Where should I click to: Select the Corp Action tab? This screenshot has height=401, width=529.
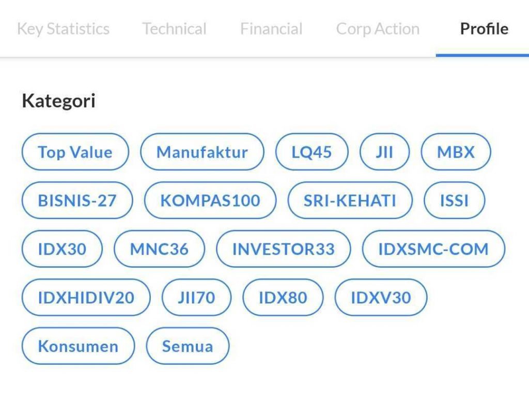click(378, 28)
